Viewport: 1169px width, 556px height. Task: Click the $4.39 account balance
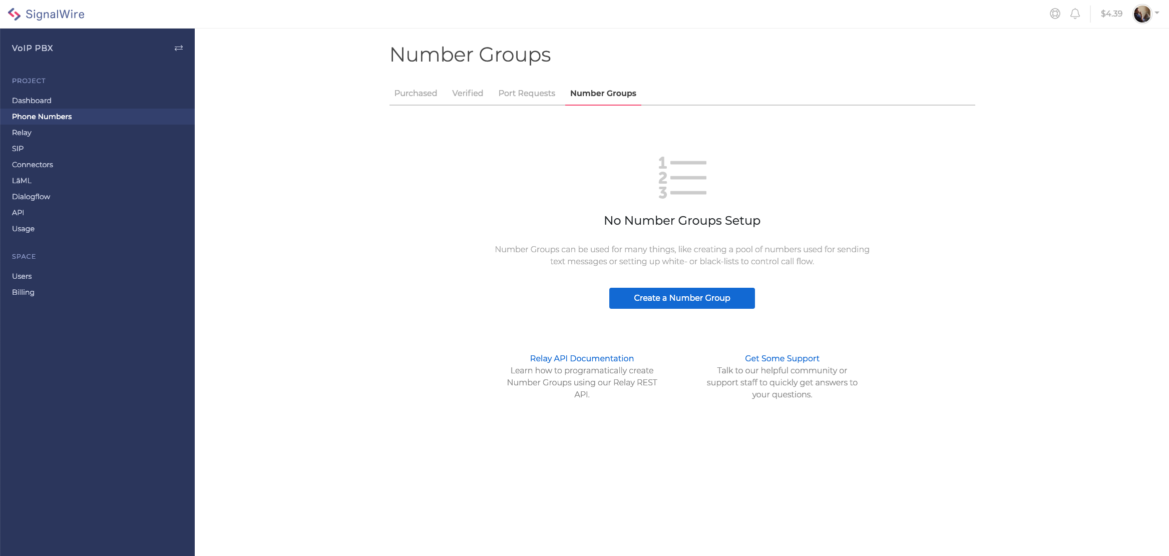pos(1111,14)
